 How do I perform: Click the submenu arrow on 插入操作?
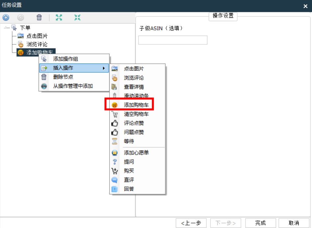click(x=104, y=68)
